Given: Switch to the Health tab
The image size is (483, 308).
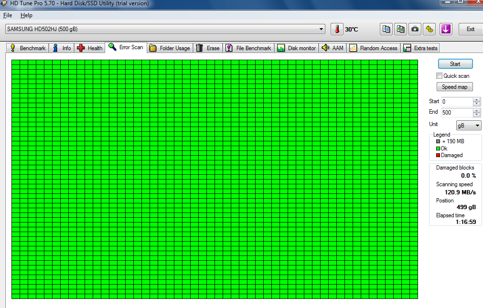Looking at the screenshot, I should pos(90,48).
